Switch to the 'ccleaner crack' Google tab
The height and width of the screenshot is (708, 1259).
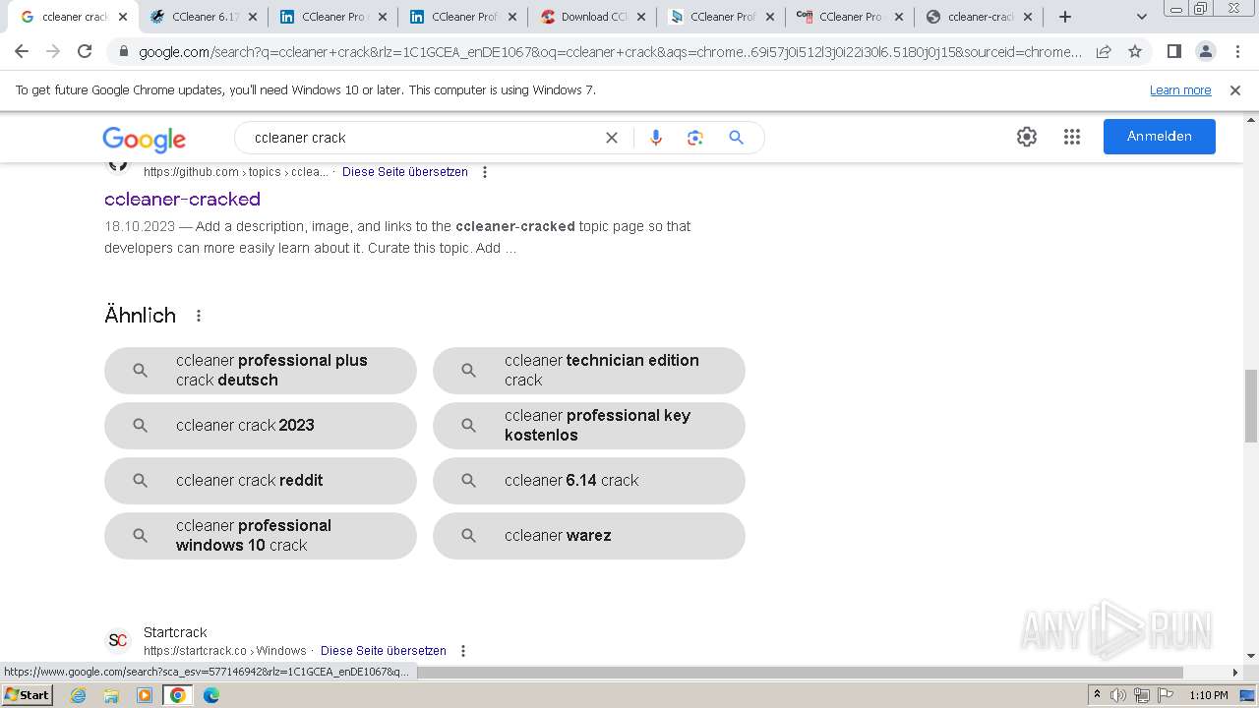click(x=75, y=17)
